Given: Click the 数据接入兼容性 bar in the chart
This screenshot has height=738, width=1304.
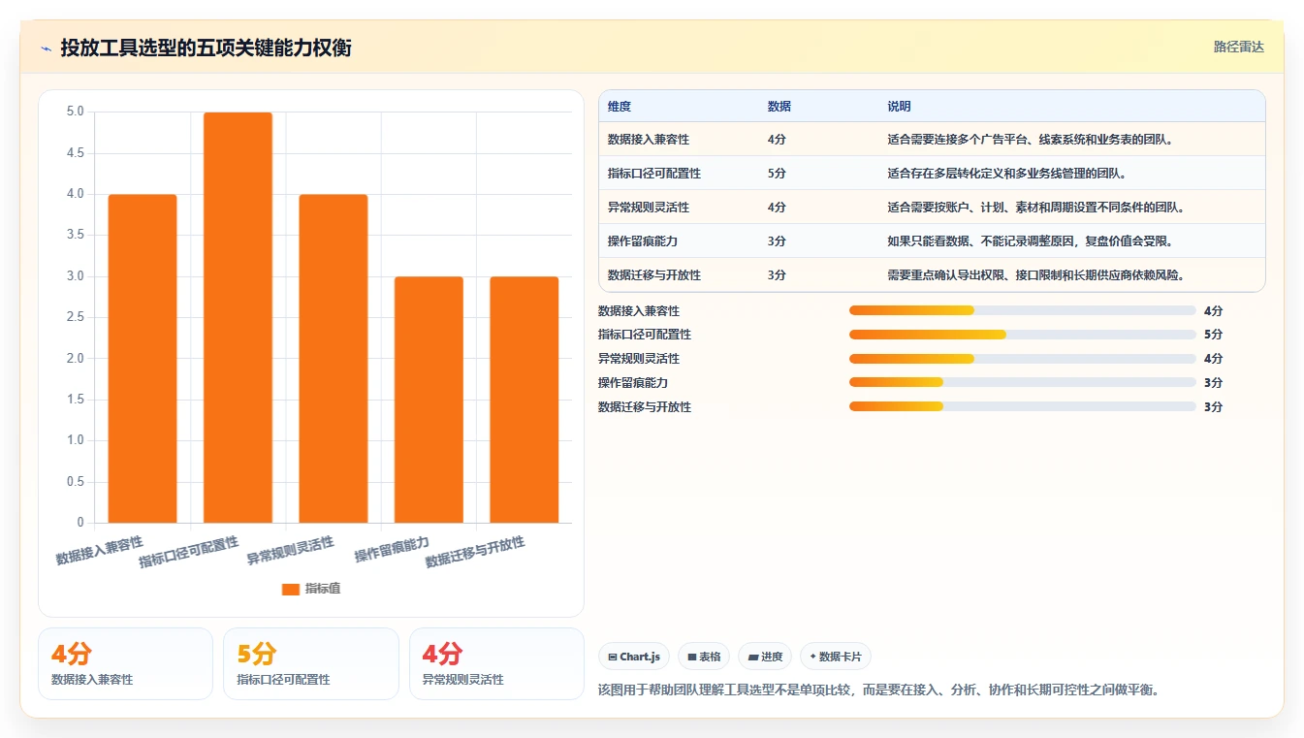Looking at the screenshot, I should point(143,359).
